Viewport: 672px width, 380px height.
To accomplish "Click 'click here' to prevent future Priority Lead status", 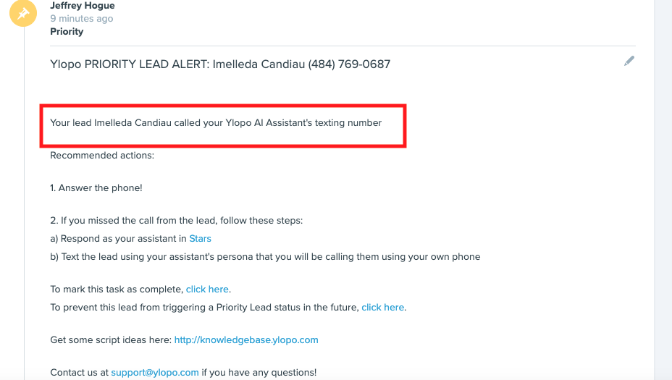I will (383, 307).
